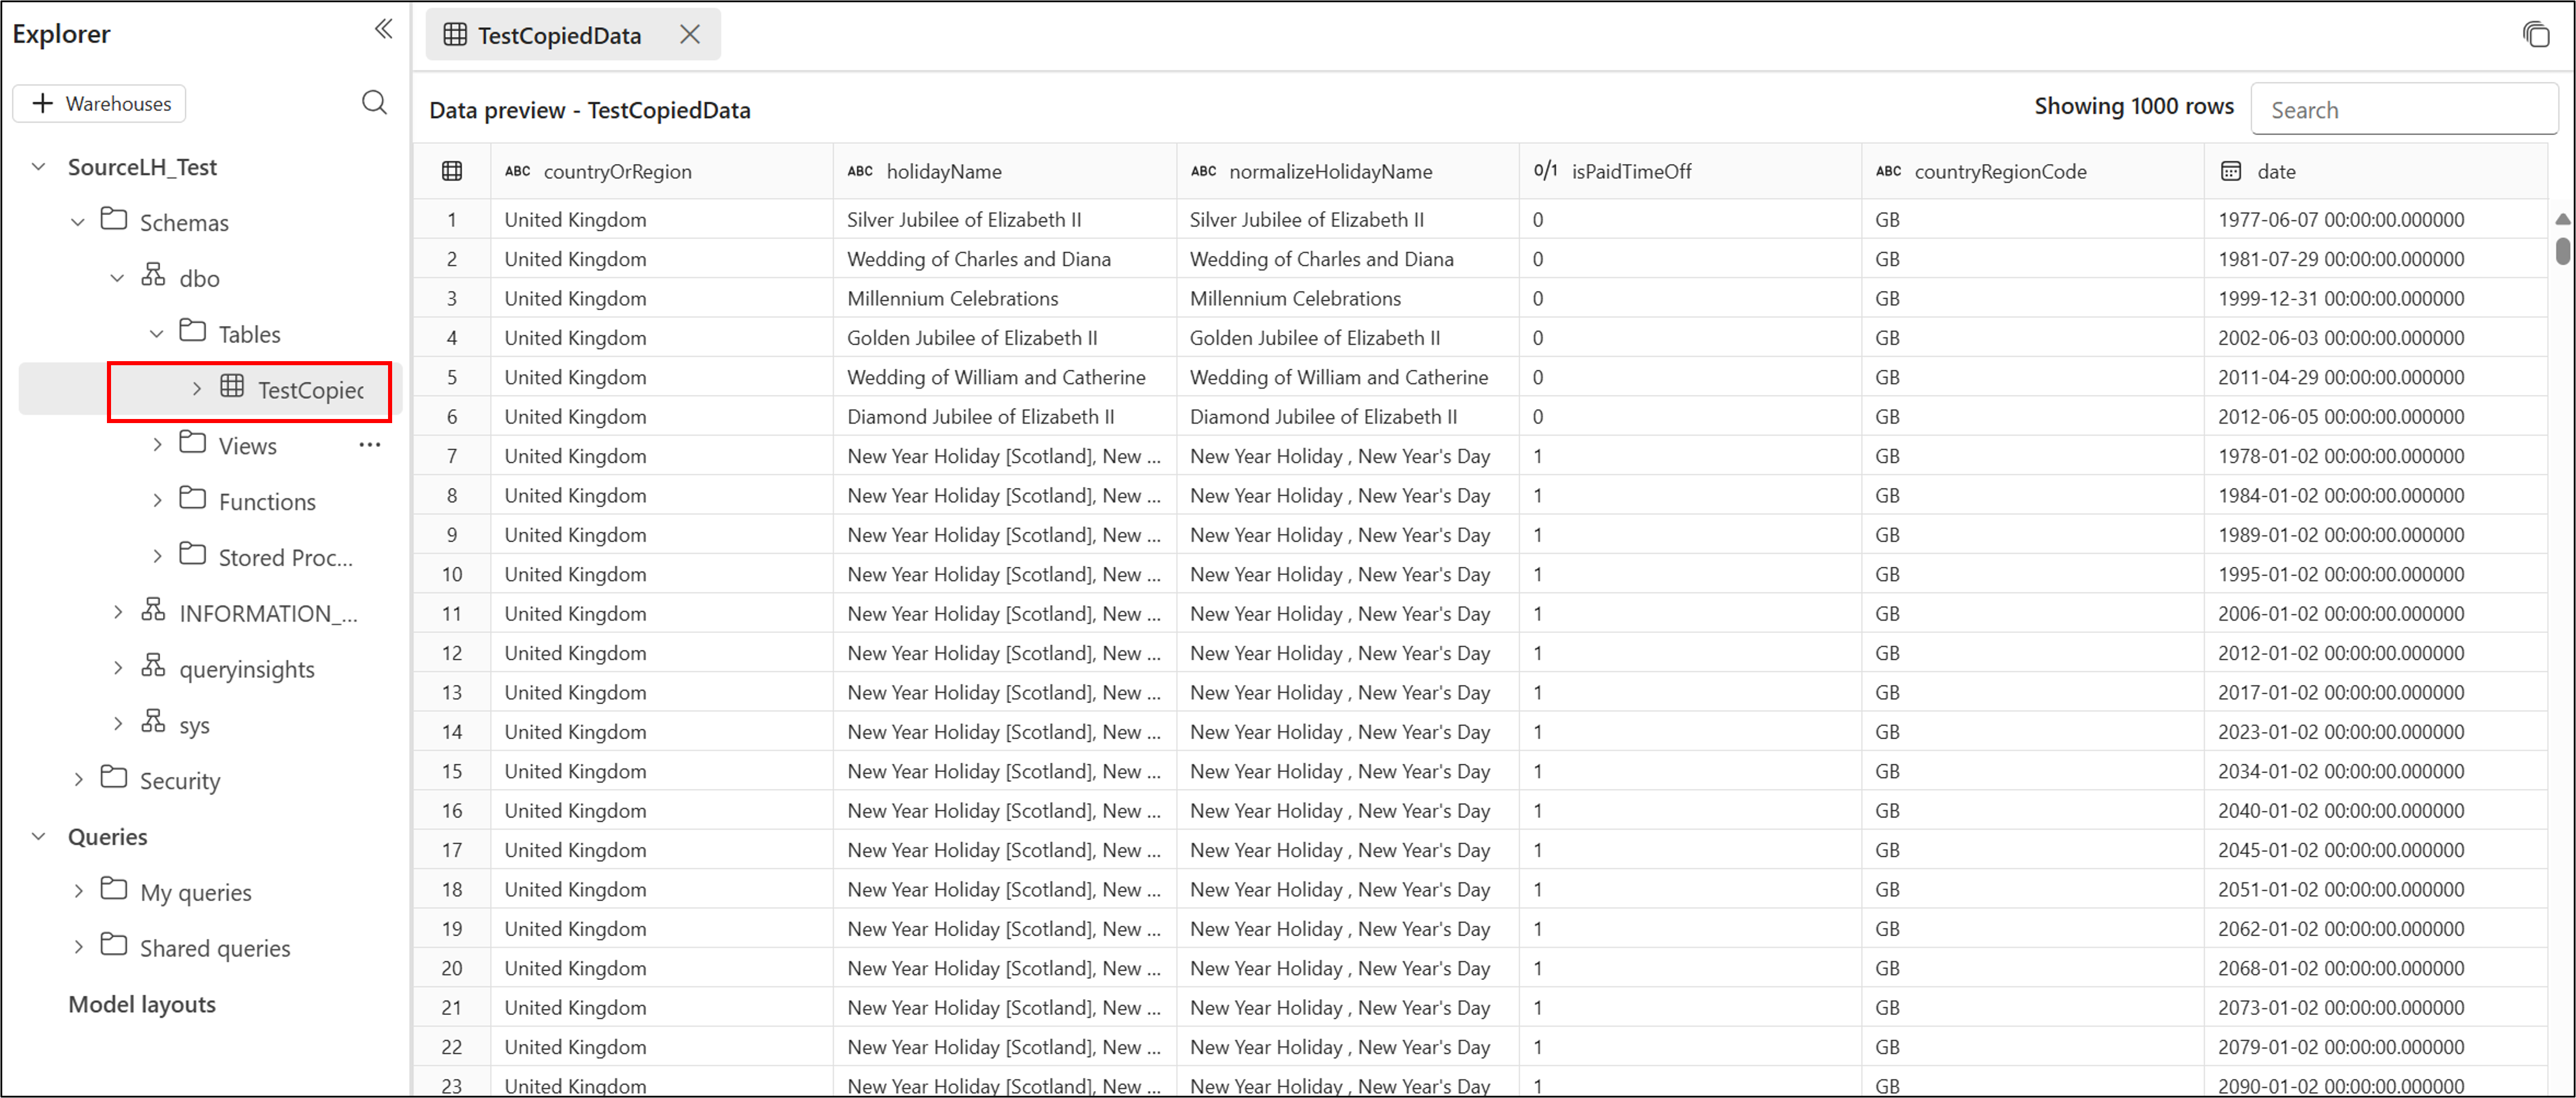Expand the TestCopiedData table node
Image resolution: width=2576 pixels, height=1098 pixels.
(197, 389)
